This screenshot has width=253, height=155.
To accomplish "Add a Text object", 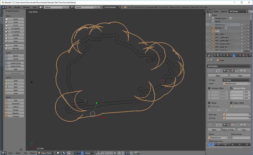I will tap(15, 100).
